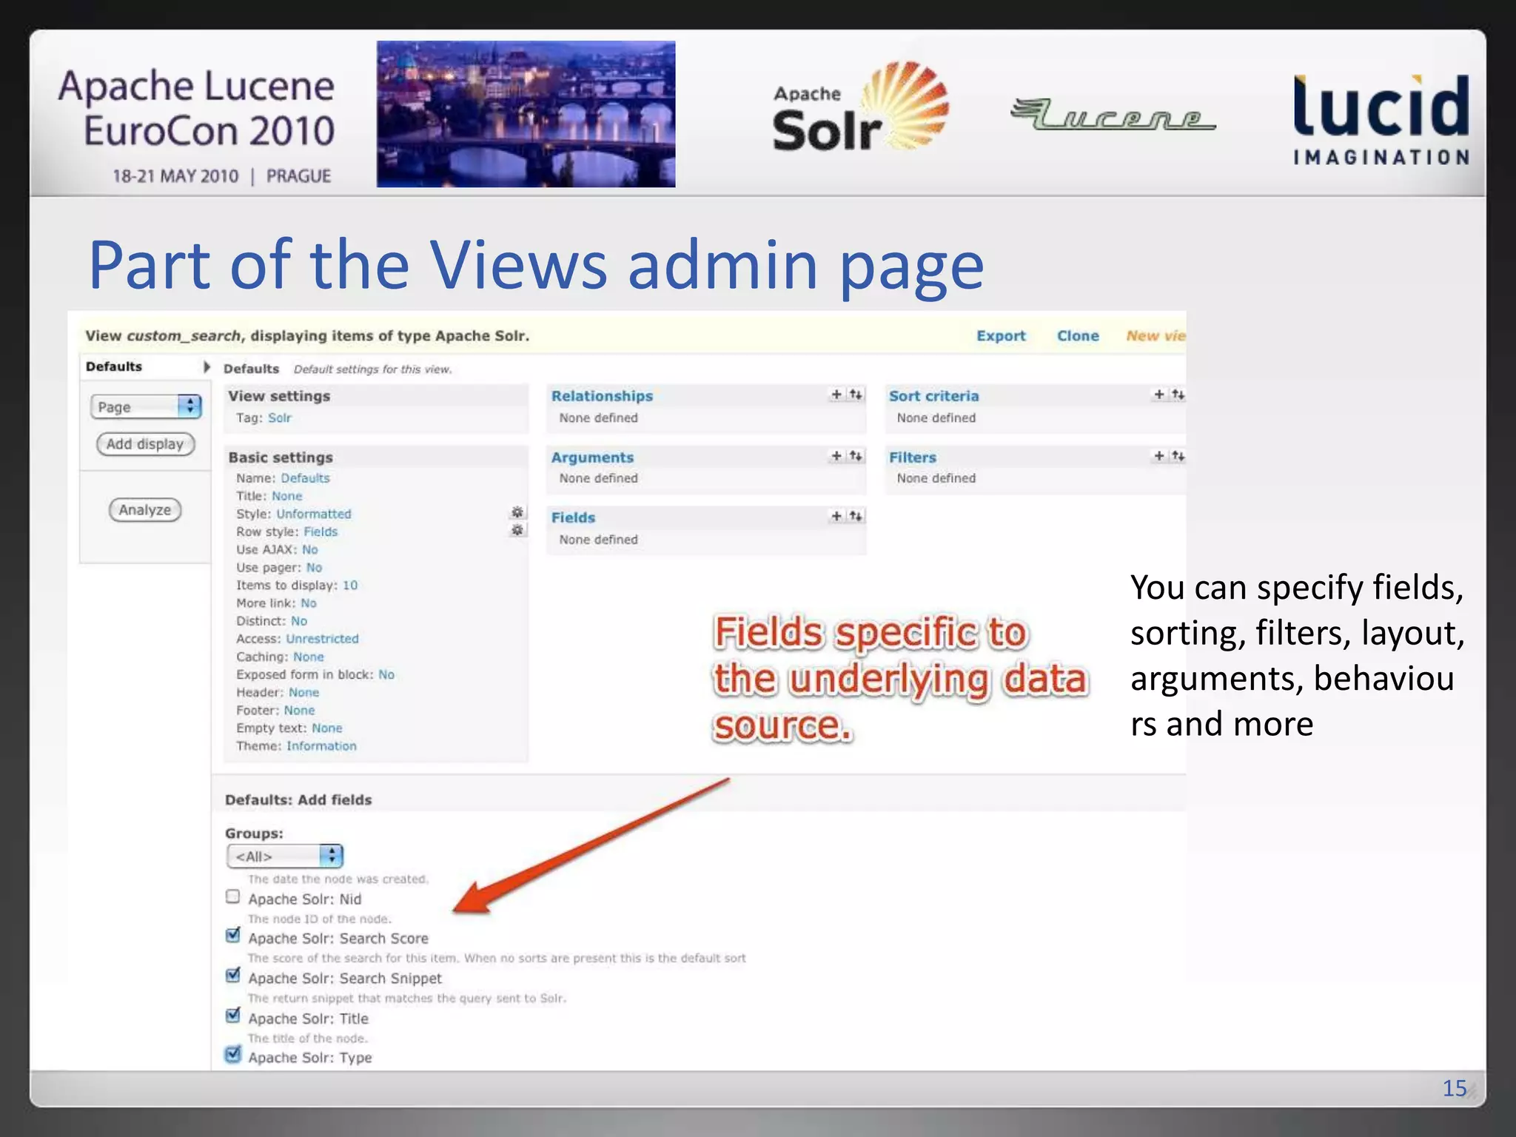Open Style settings gear icon

pos(517,512)
